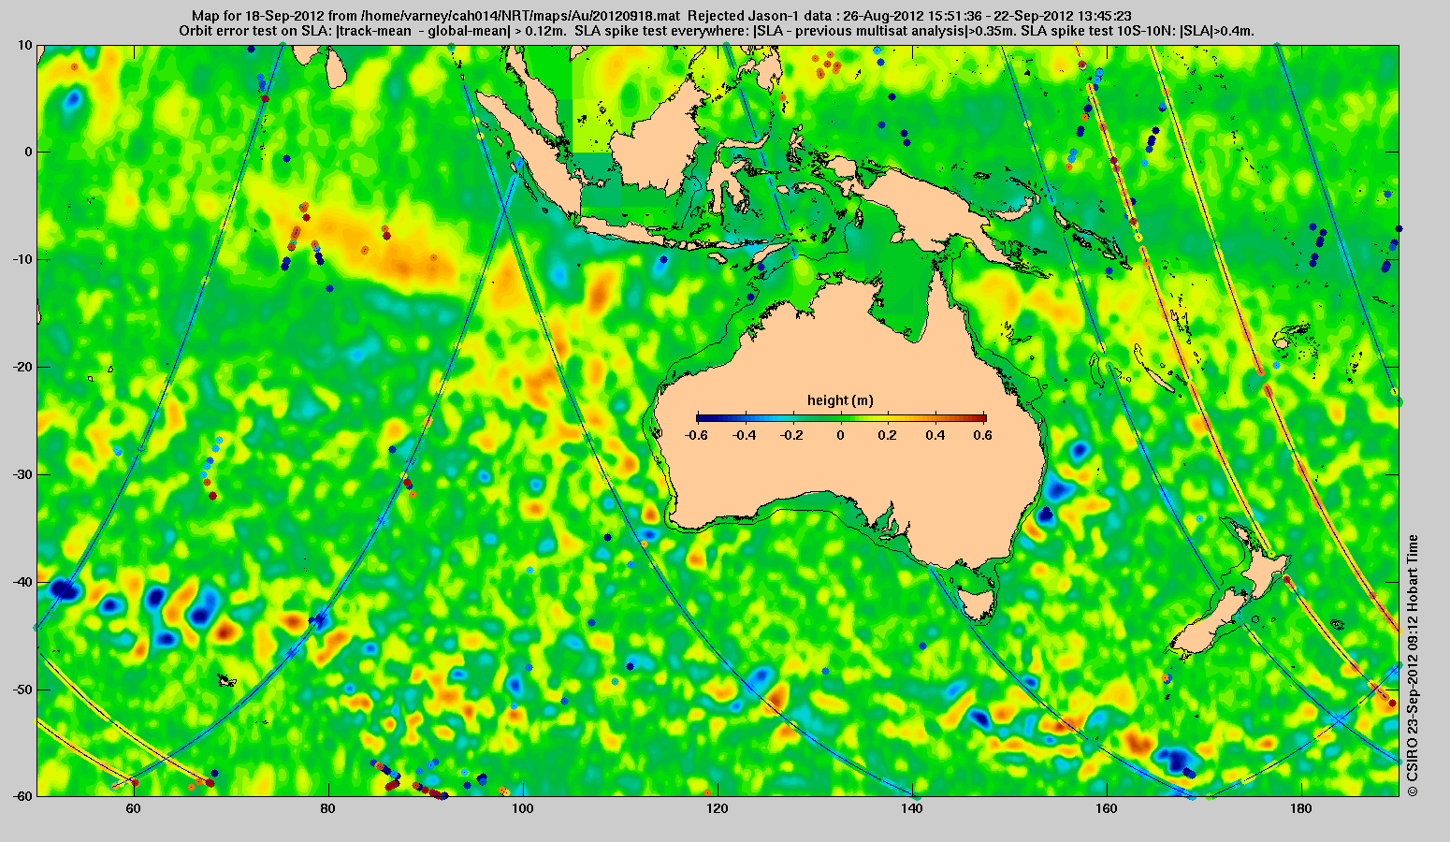The width and height of the screenshot is (1450, 842).
Task: Click the height colorbar gradient strip
Action: tap(841, 418)
